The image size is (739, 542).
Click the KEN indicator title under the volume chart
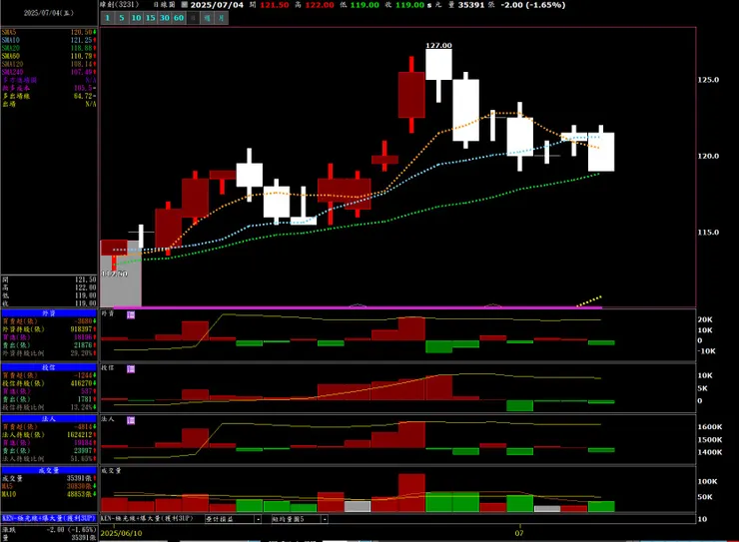pyautogui.click(x=147, y=518)
